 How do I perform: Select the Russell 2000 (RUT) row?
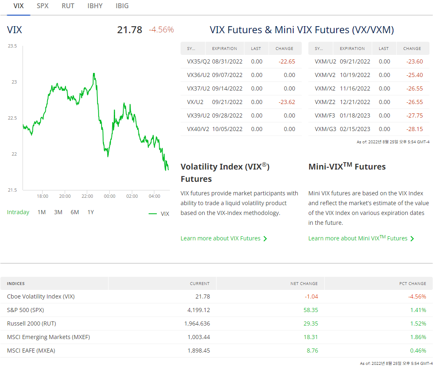217,323
